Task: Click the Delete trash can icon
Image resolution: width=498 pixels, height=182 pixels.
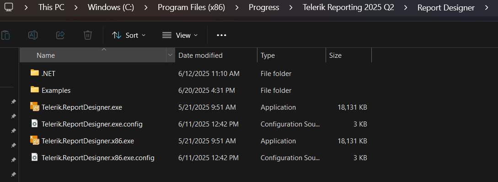Action: 88,35
